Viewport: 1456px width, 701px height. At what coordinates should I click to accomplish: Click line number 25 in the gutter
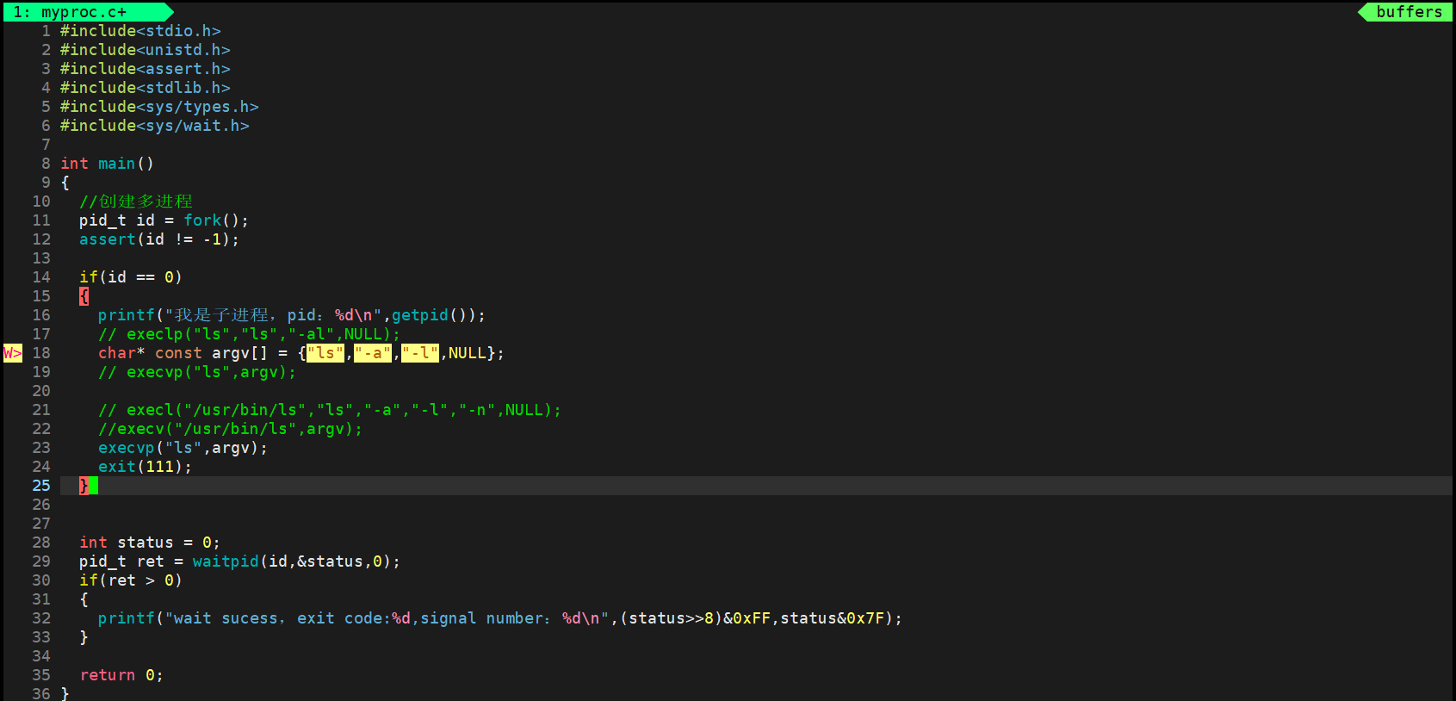pos(41,486)
